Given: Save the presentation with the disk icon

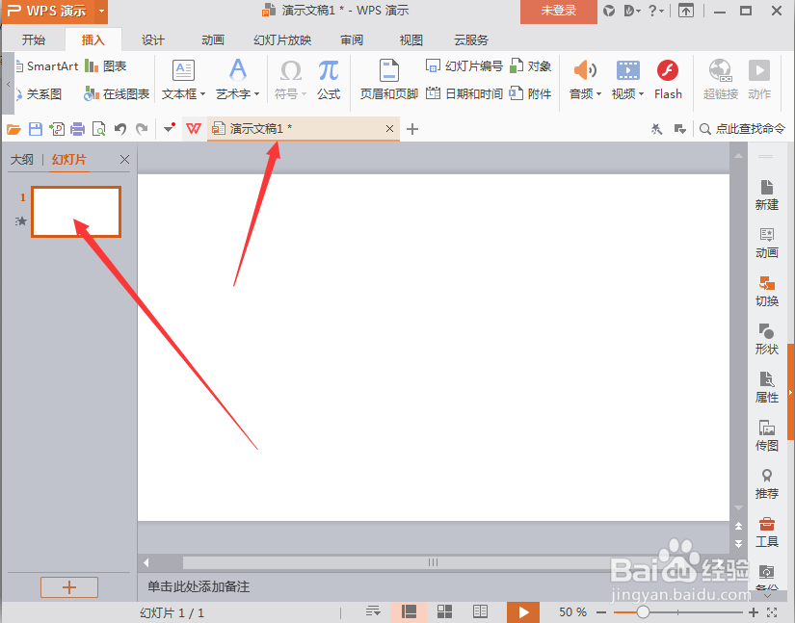Looking at the screenshot, I should 36,129.
